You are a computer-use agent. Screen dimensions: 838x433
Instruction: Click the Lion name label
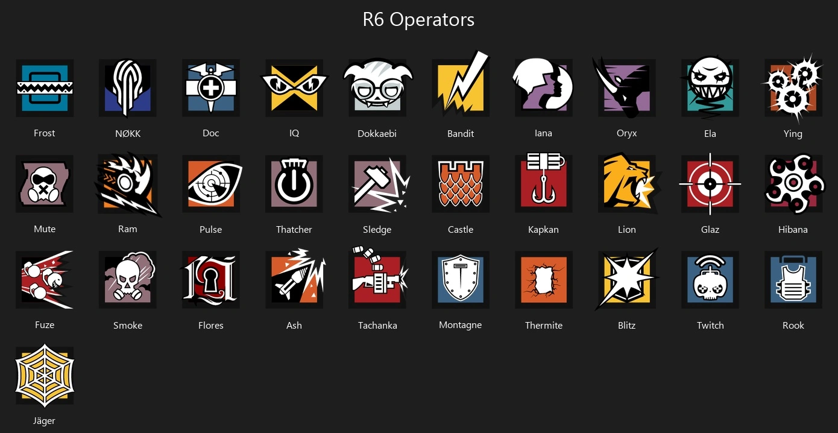(627, 229)
